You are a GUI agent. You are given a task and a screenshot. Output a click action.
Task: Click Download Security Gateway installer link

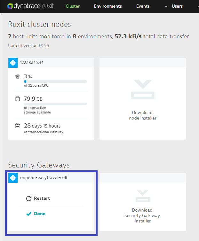pyautogui.click(x=142, y=215)
